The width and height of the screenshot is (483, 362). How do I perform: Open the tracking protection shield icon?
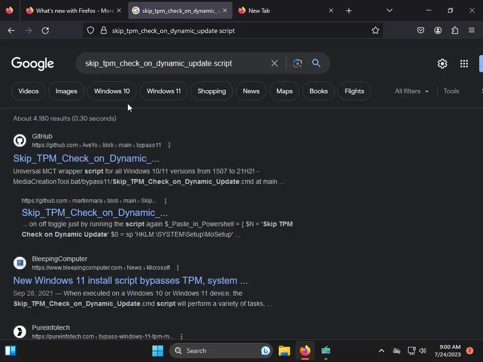[90, 31]
